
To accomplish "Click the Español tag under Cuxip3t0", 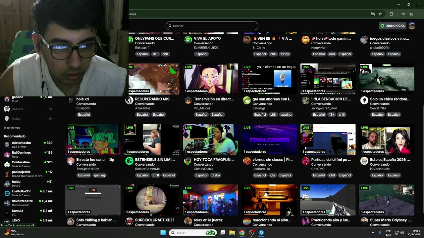I will coord(84,115).
